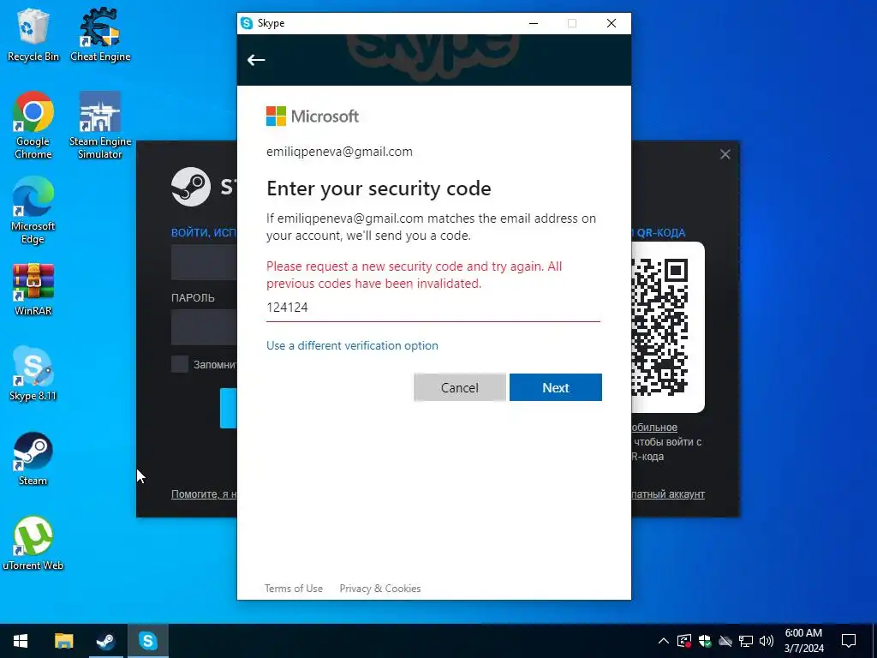Image resolution: width=877 pixels, height=658 pixels.
Task: Open the Recycle Bin desktop icon
Action: click(33, 34)
